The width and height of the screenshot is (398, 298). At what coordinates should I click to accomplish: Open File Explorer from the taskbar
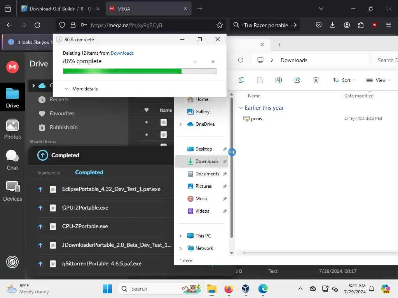[211, 289]
